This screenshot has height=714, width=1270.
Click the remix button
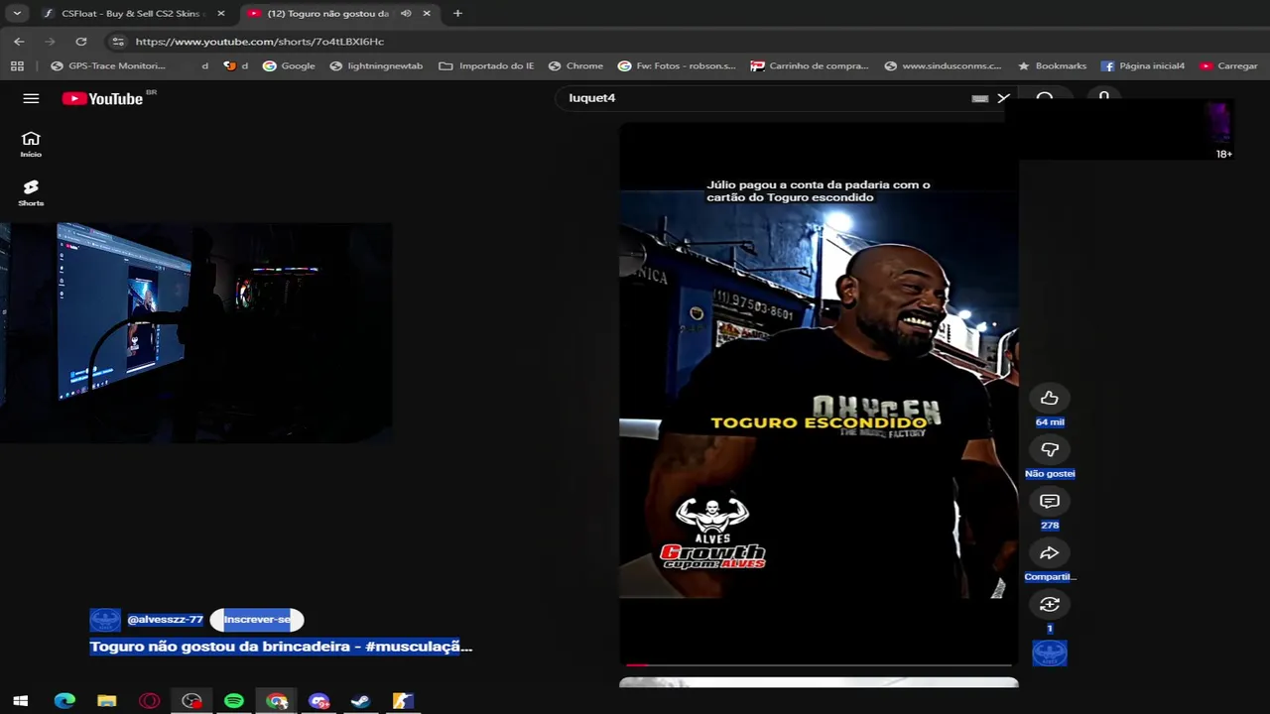pyautogui.click(x=1050, y=604)
